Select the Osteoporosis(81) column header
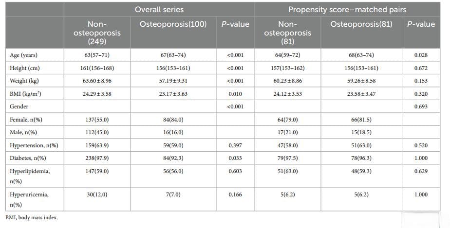Screen dimensions: 450x228 (361, 24)
